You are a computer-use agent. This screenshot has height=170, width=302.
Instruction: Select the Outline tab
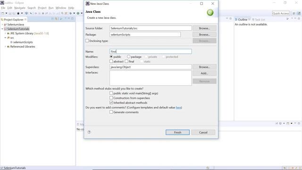pos(242,19)
